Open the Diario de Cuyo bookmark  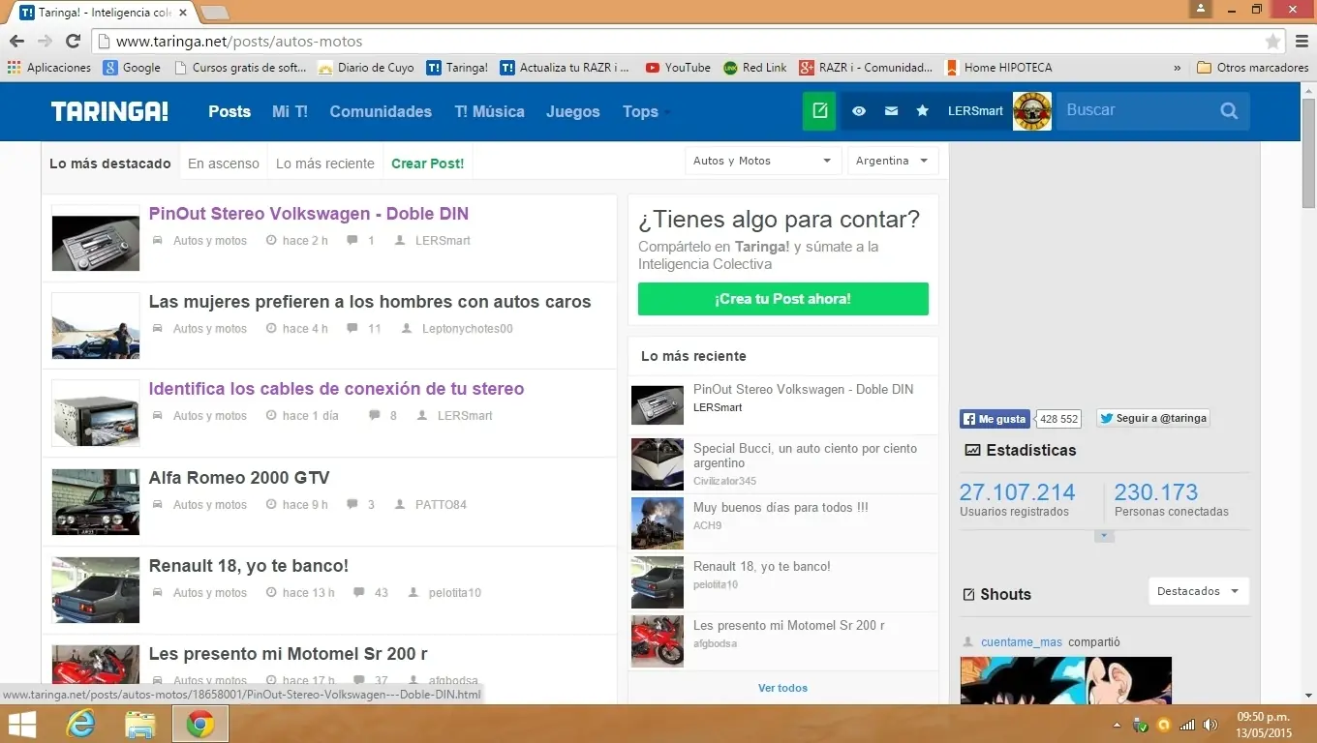(366, 68)
